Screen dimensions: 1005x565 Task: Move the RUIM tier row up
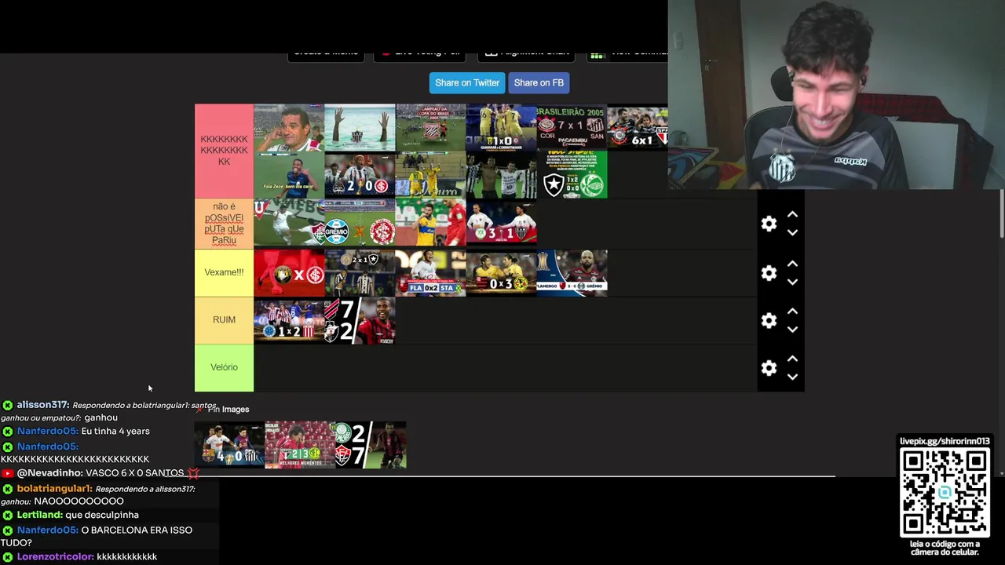point(792,312)
